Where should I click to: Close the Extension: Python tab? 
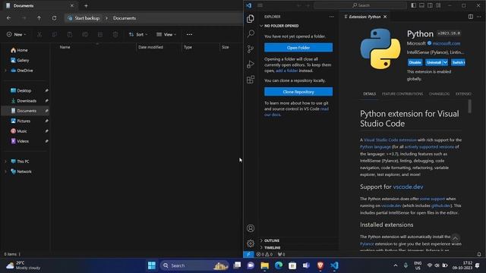(385, 17)
